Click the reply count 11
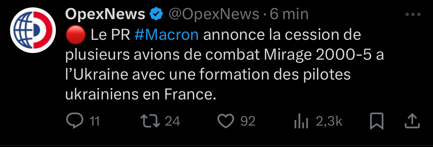This screenshot has width=433, height=147. click(x=95, y=121)
